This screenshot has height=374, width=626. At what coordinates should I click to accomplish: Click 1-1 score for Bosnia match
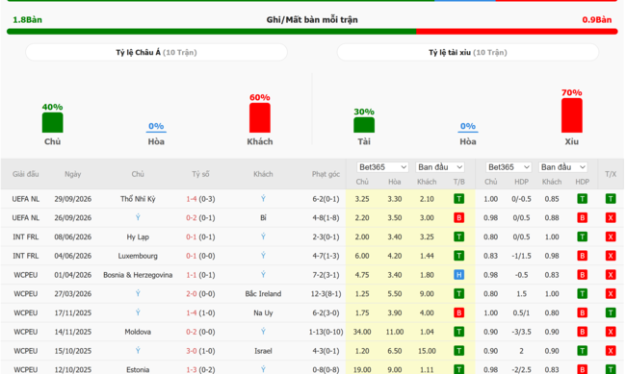point(192,275)
